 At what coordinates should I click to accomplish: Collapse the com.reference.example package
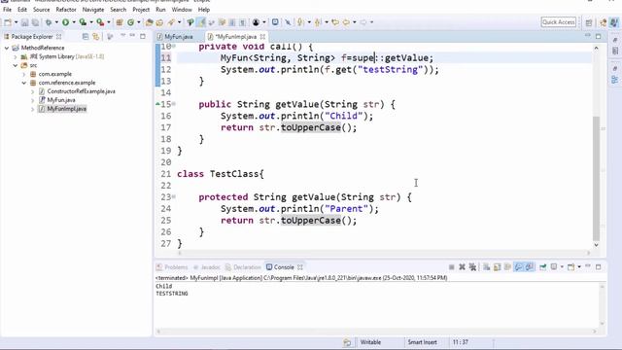tap(24, 83)
